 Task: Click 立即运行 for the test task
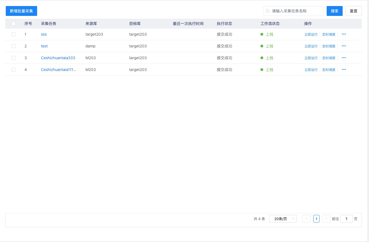311,46
